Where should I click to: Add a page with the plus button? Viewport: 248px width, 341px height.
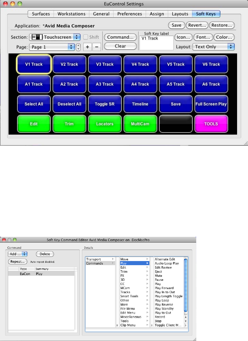click(87, 47)
